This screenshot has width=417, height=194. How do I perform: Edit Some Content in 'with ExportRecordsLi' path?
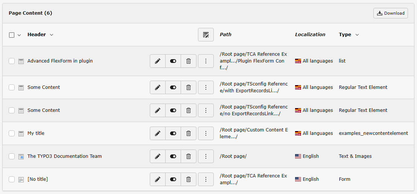coord(158,87)
